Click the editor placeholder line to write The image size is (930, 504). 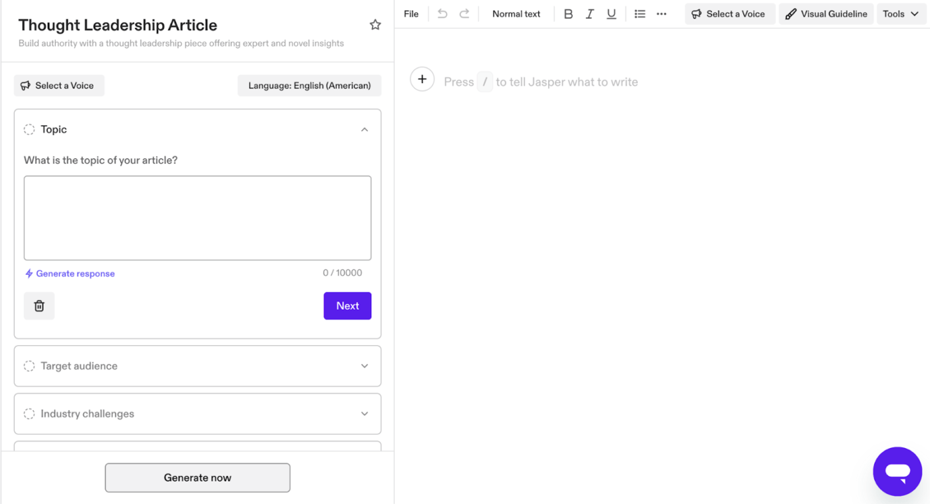[x=541, y=82]
